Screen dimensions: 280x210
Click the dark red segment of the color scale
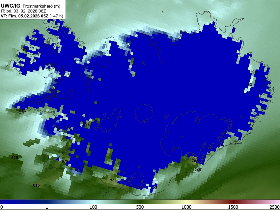[233, 202]
